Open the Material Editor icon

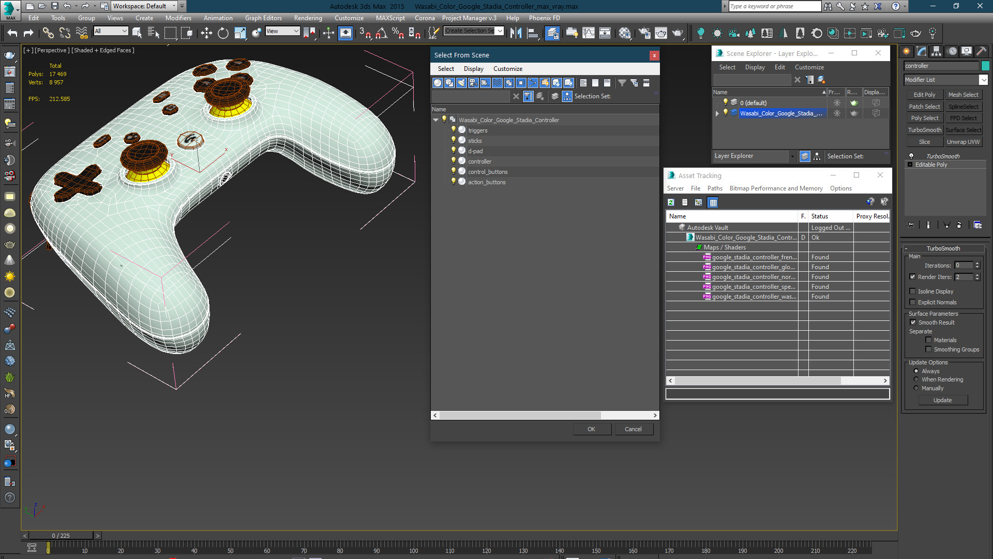(625, 34)
